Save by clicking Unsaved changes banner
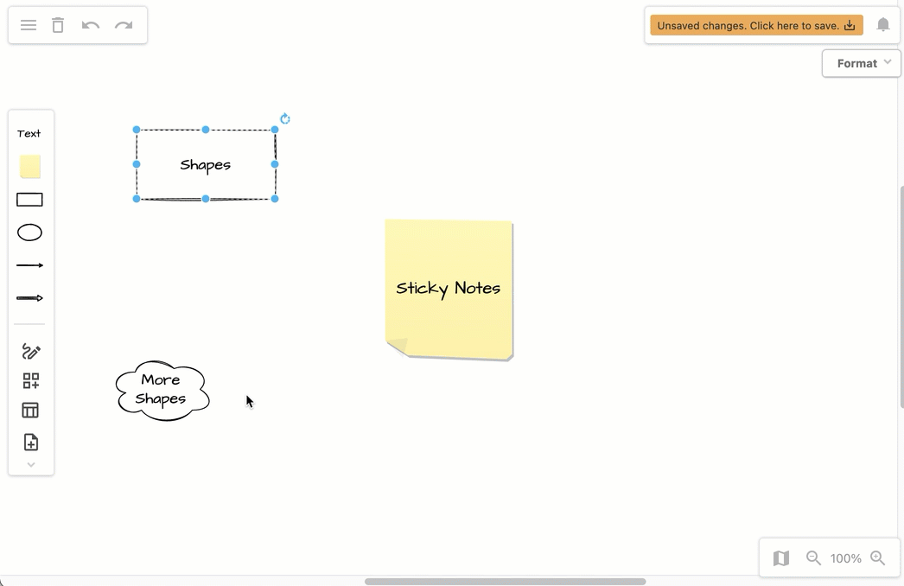Image resolution: width=904 pixels, height=586 pixels. click(754, 24)
